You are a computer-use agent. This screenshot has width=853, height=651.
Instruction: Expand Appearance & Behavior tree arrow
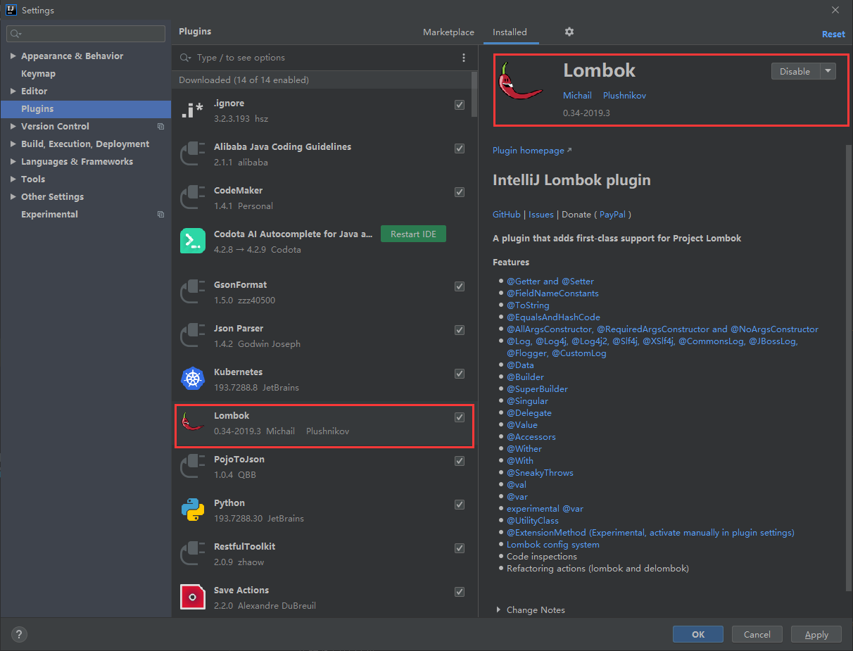pyautogui.click(x=13, y=56)
